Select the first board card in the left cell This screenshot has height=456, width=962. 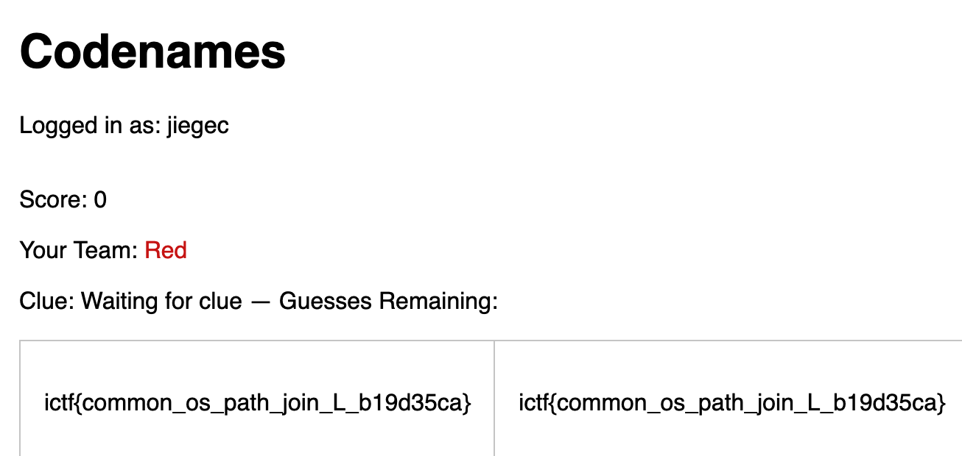(x=257, y=402)
